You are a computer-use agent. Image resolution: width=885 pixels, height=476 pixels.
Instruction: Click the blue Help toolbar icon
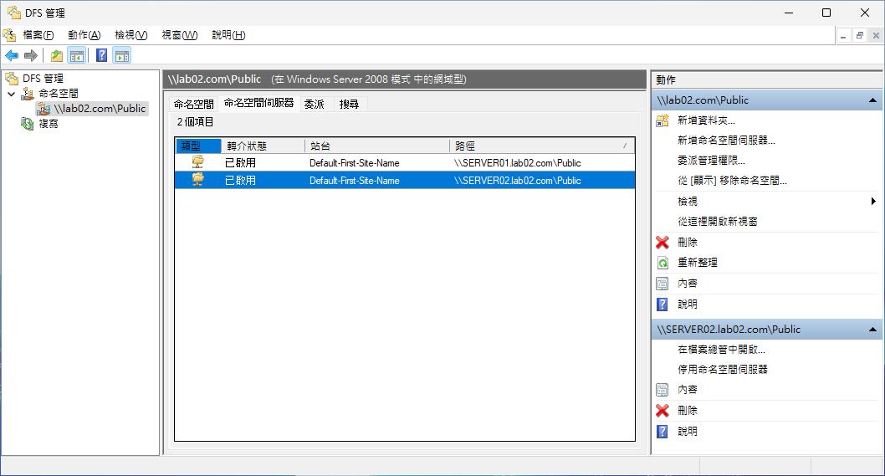coord(101,55)
